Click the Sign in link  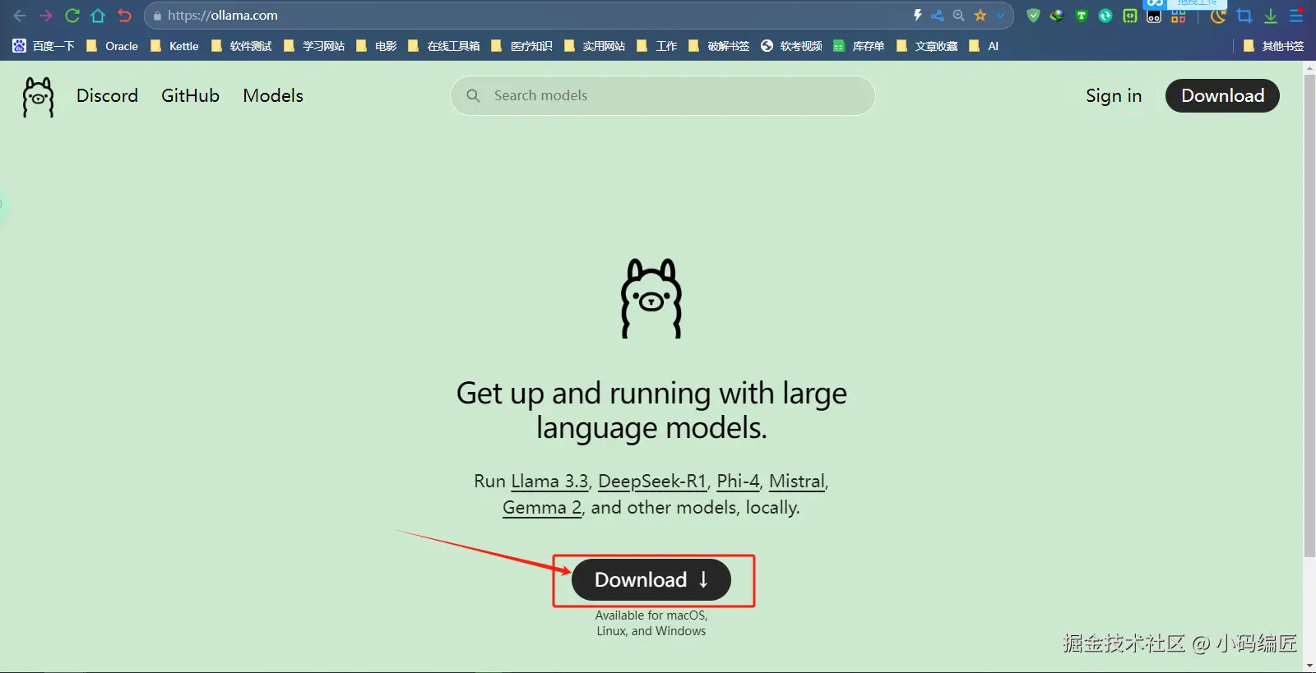[x=1114, y=95]
